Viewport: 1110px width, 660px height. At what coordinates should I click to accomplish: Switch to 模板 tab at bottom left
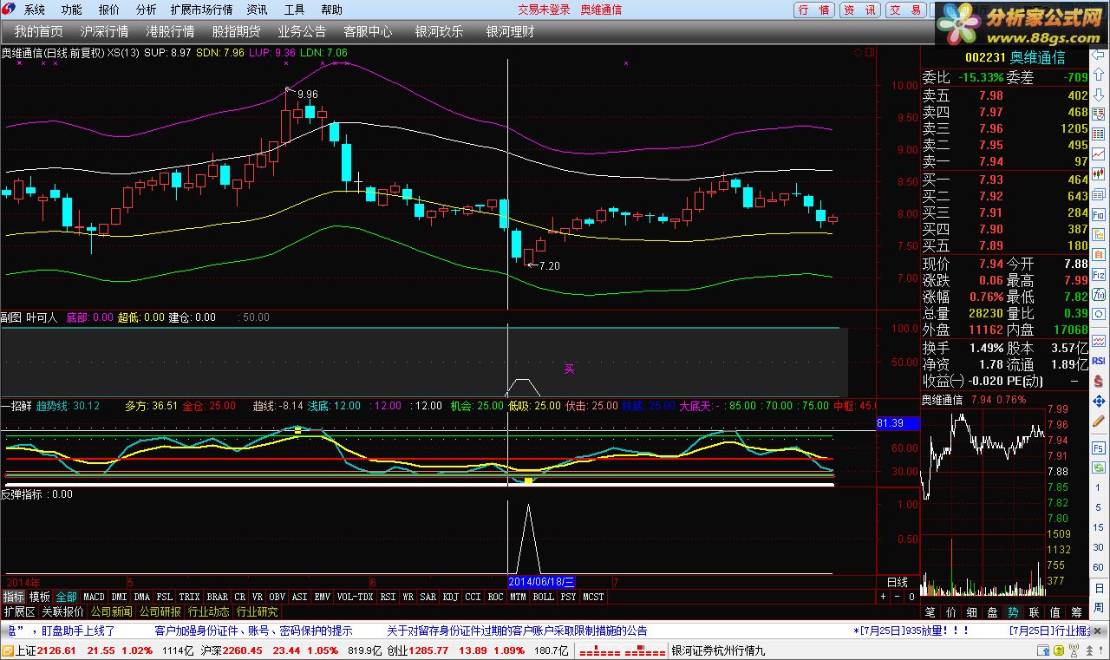point(40,597)
